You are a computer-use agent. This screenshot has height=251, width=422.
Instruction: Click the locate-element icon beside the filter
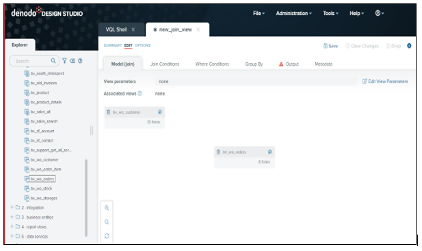[72, 61]
